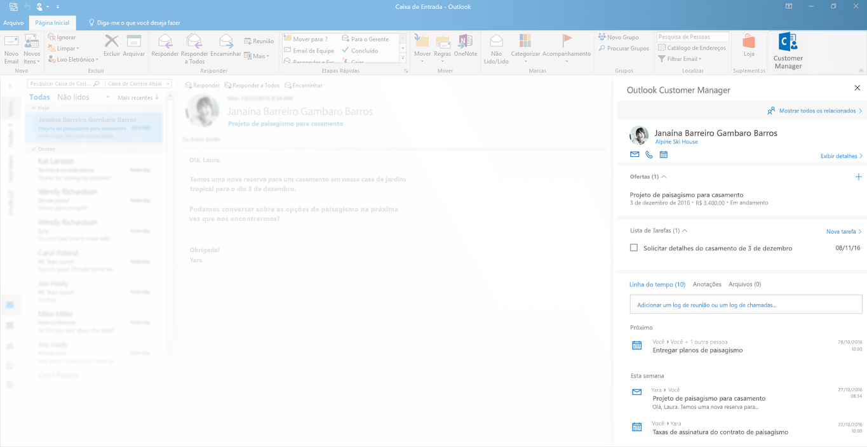
Task: Switch to the Anotações tab
Action: pos(707,284)
